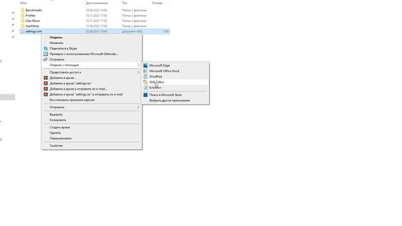Click the UserMods row modification date
Screen dimensions: 402x226
click(x=96, y=26)
